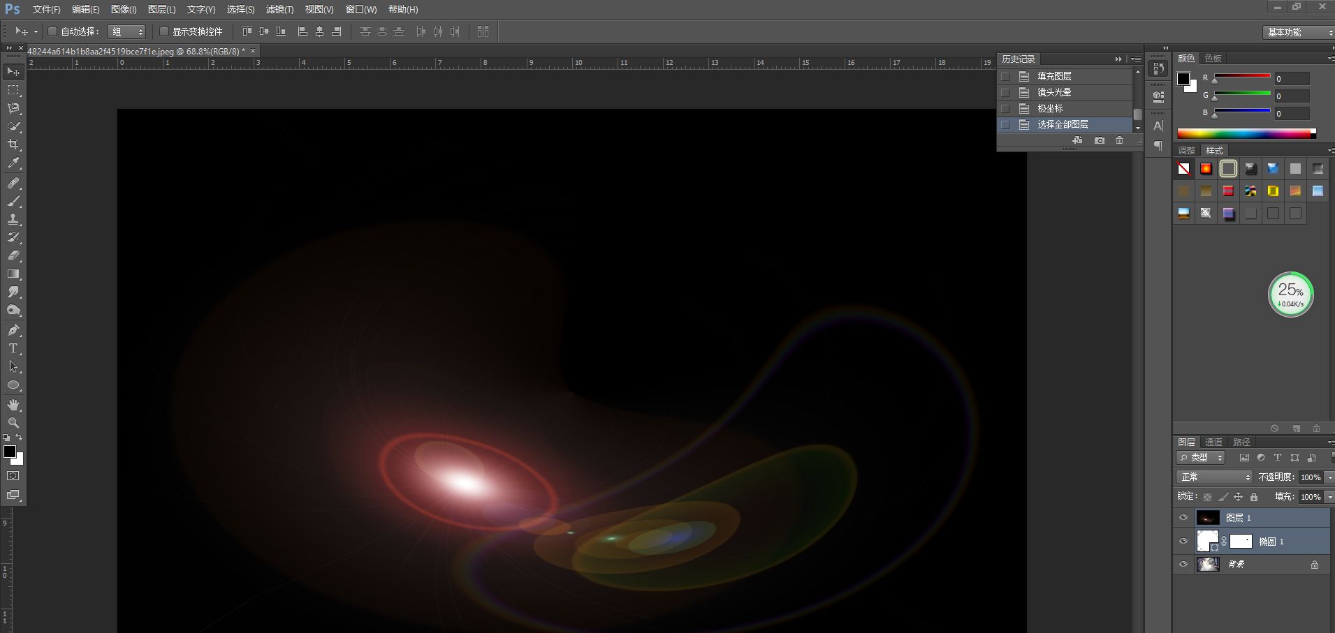Open layer filter 类型 dropdown
Screen dimensions: 1335x633
[x=1201, y=457]
